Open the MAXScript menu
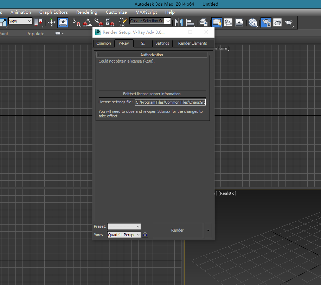This screenshot has width=321, height=285. point(146,12)
